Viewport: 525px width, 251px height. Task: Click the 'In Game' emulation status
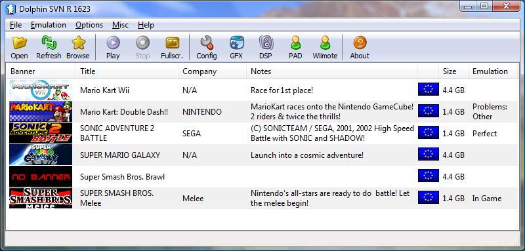(486, 199)
